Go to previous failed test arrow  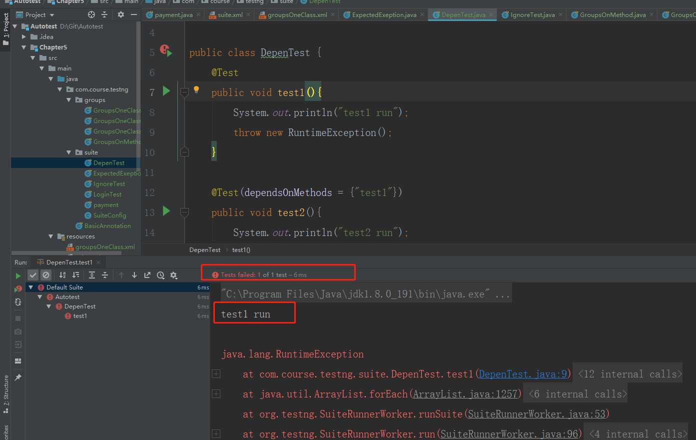click(x=121, y=275)
